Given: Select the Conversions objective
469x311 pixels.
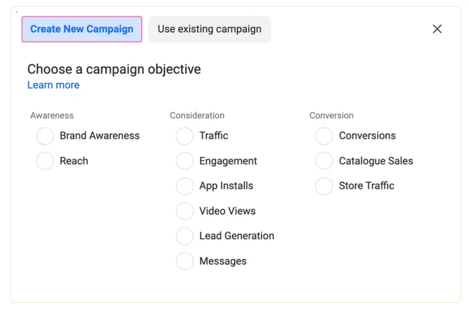Looking at the screenshot, I should pyautogui.click(x=324, y=136).
